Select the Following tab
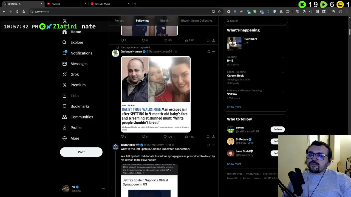This screenshot has height=197, width=351. point(142,21)
